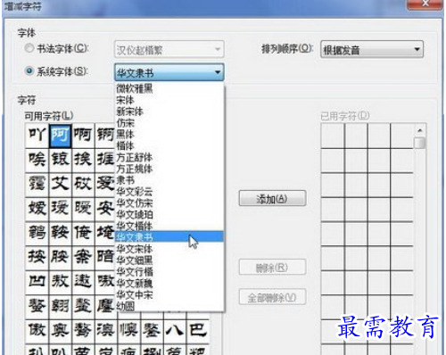This screenshot has width=446, height=355.
Task: Select the 艾 character in available characters
Action: pos(60,184)
